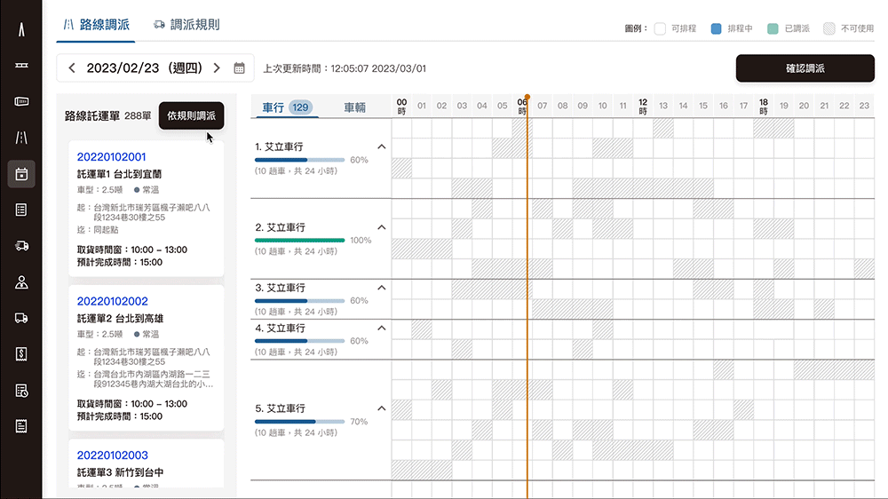The height and width of the screenshot is (499, 888).
Task: Click the 路線託運單 288單 heading
Action: pos(107,115)
